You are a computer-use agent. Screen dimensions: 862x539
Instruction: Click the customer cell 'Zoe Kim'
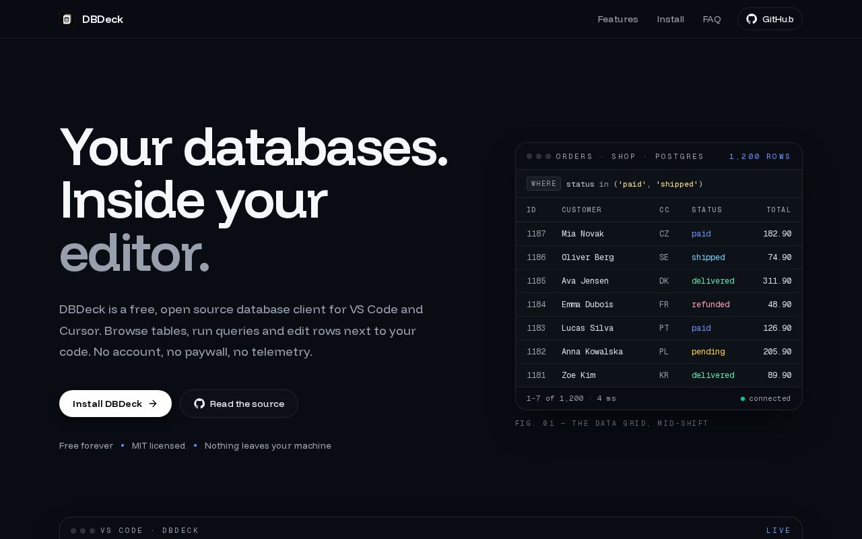[x=578, y=375]
